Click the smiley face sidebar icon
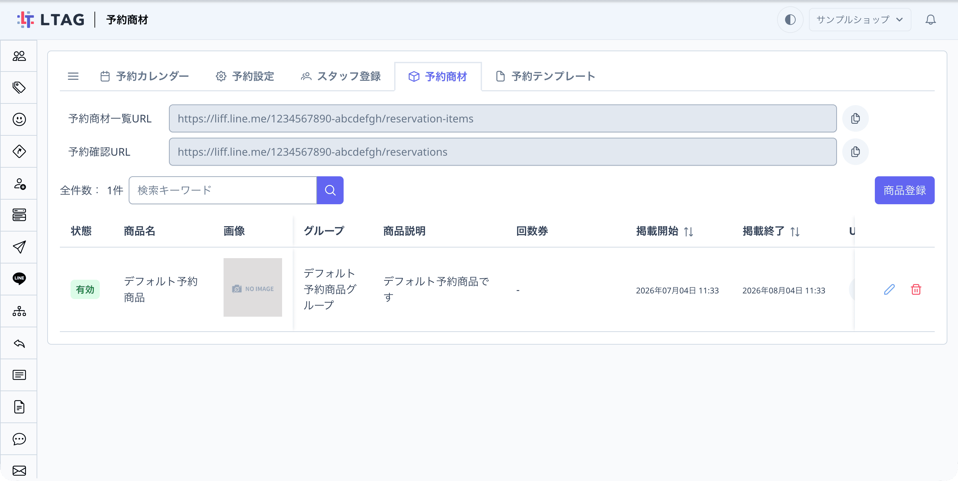 pos(19,119)
